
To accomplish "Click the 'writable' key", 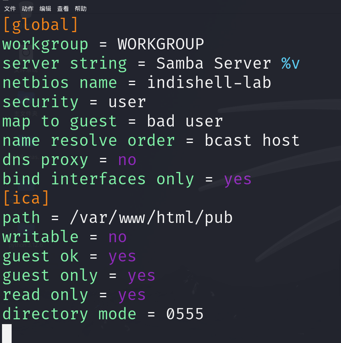I will click(x=41, y=237).
